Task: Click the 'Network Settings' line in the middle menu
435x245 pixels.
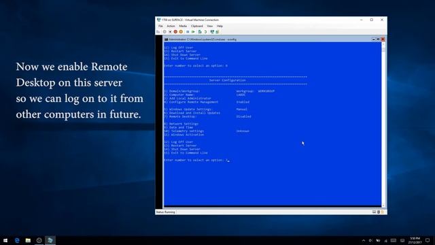Action: [181, 124]
